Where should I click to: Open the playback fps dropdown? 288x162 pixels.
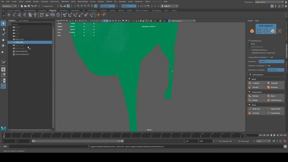pos(263,141)
